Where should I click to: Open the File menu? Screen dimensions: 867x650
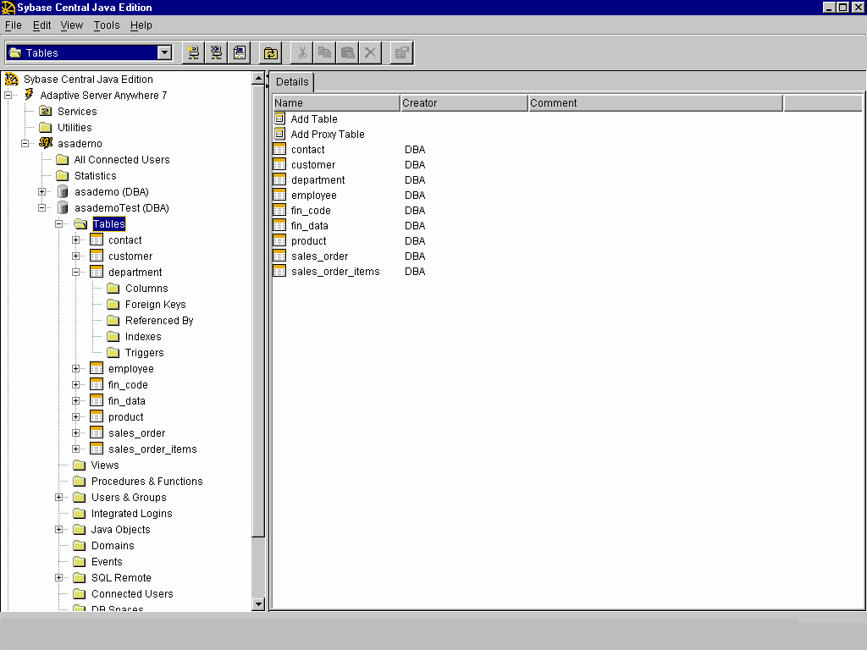pos(13,25)
